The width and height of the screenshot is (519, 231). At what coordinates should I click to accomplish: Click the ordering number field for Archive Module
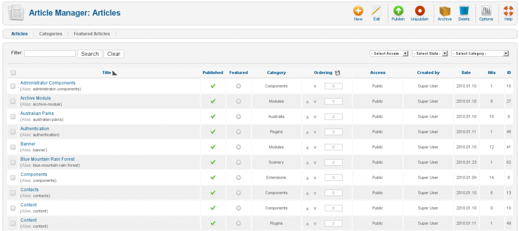point(333,101)
